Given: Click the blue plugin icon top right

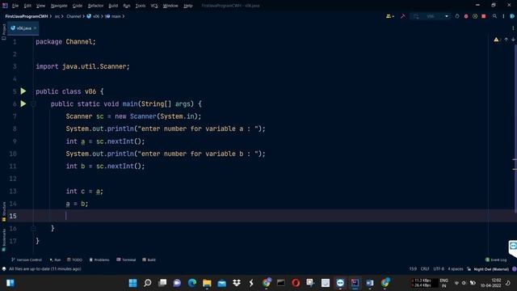Looking at the screenshot, I should click(x=512, y=16).
